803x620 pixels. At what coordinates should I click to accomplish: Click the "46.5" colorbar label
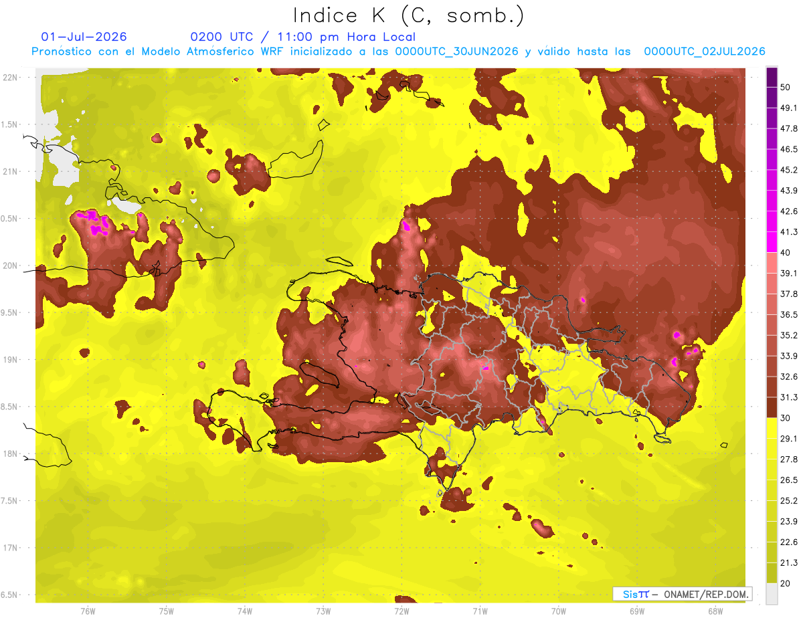(789, 149)
